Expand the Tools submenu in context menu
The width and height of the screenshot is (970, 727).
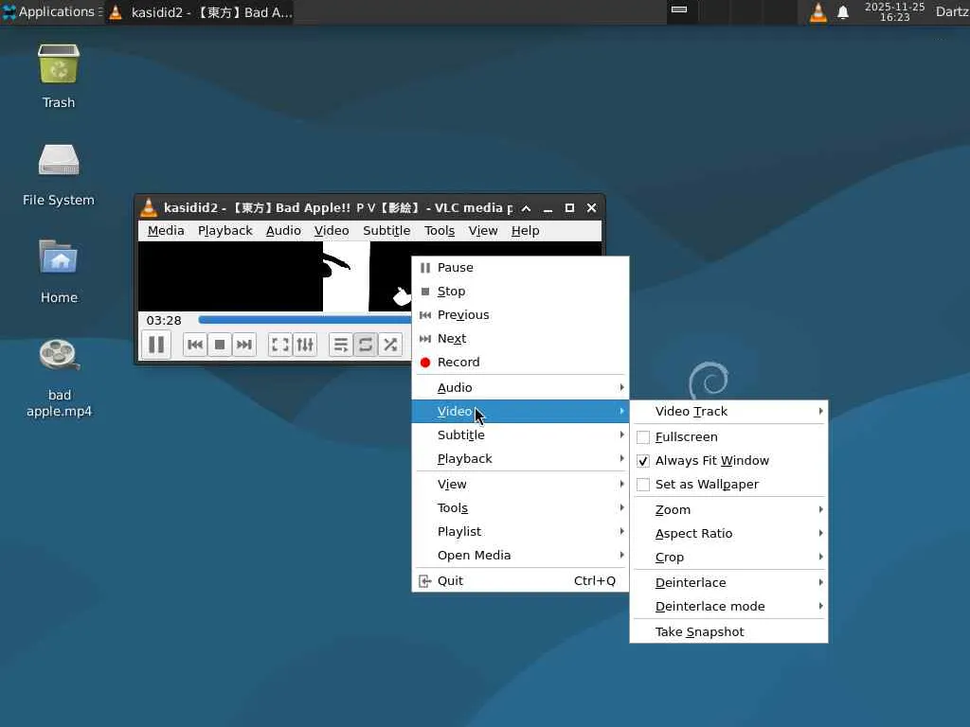(x=520, y=508)
